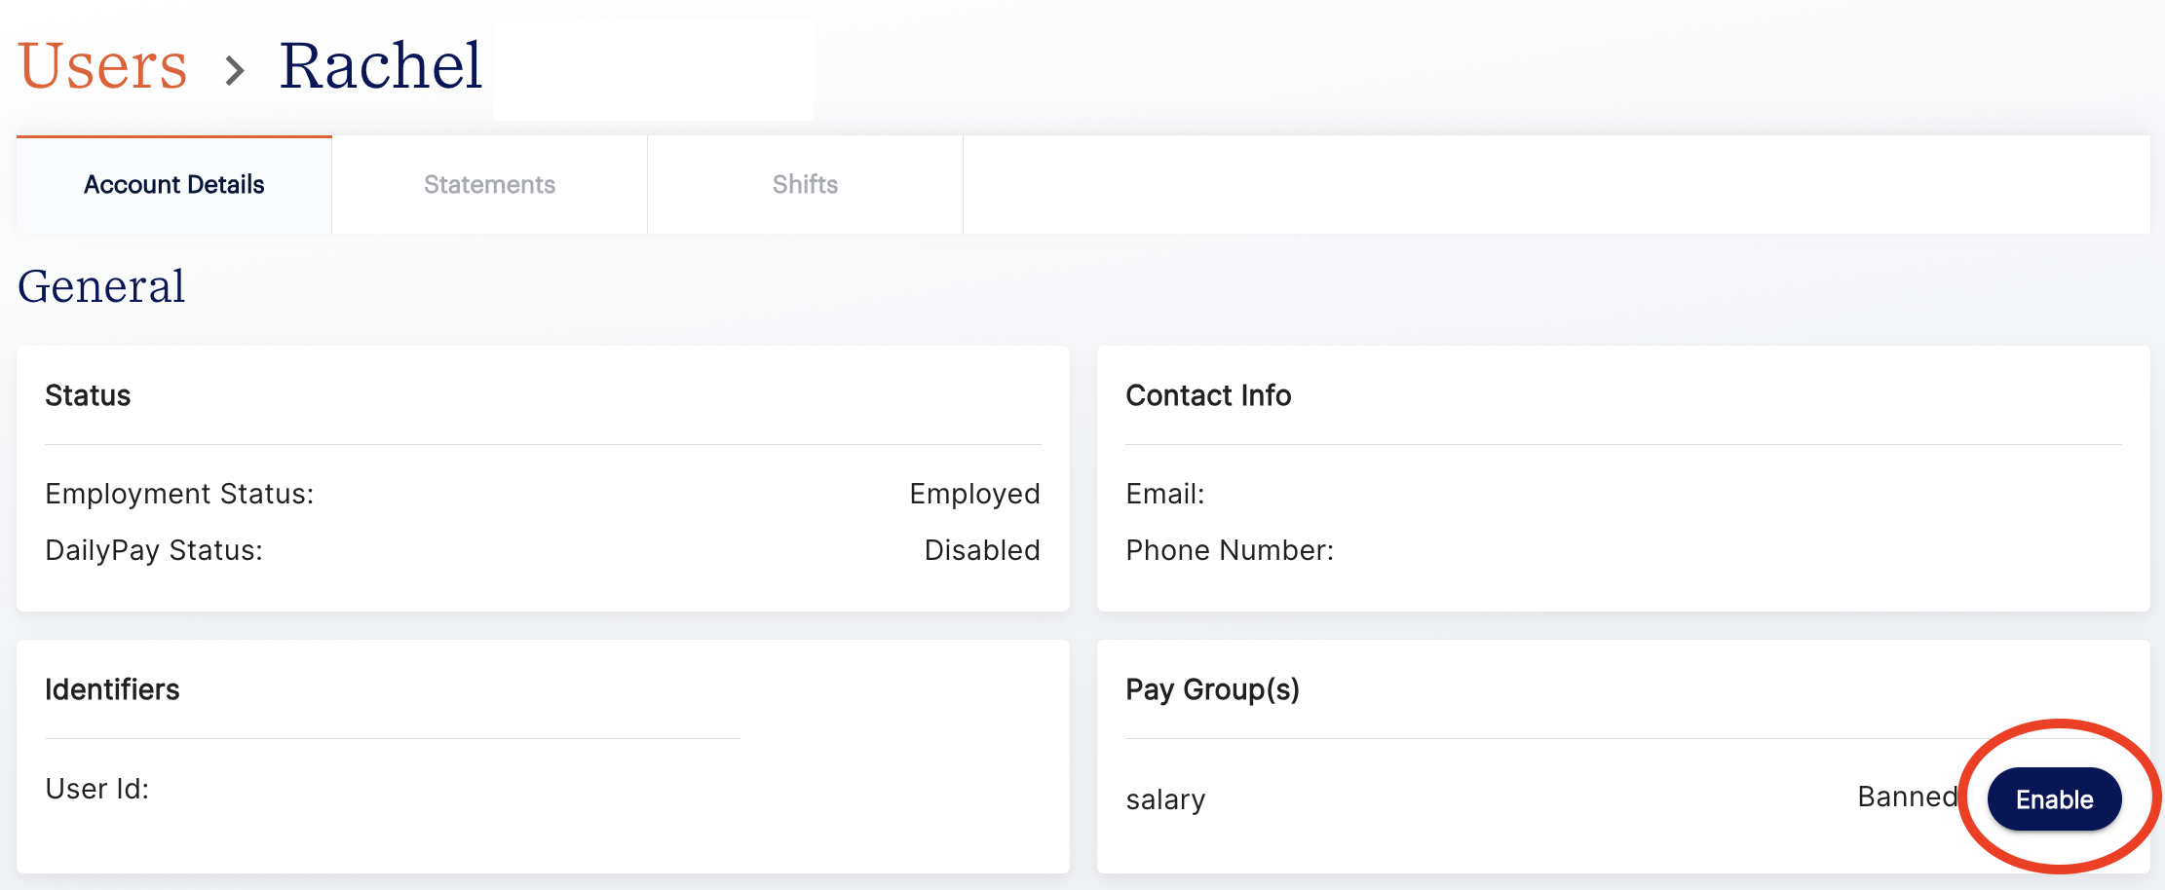
Task: Click the breadcrumb chevron arrow icon
Action: point(235,70)
